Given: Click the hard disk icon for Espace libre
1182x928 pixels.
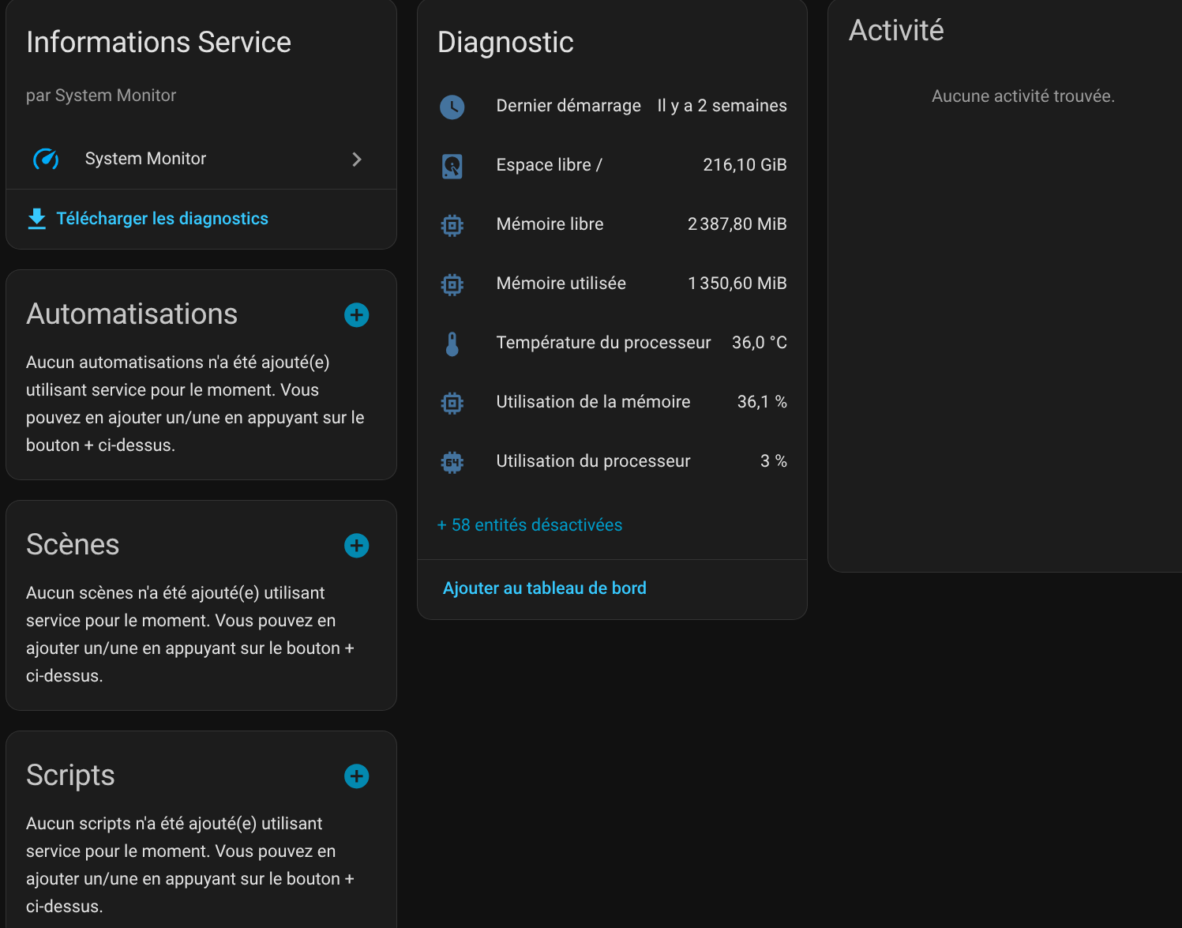Looking at the screenshot, I should point(452,166).
